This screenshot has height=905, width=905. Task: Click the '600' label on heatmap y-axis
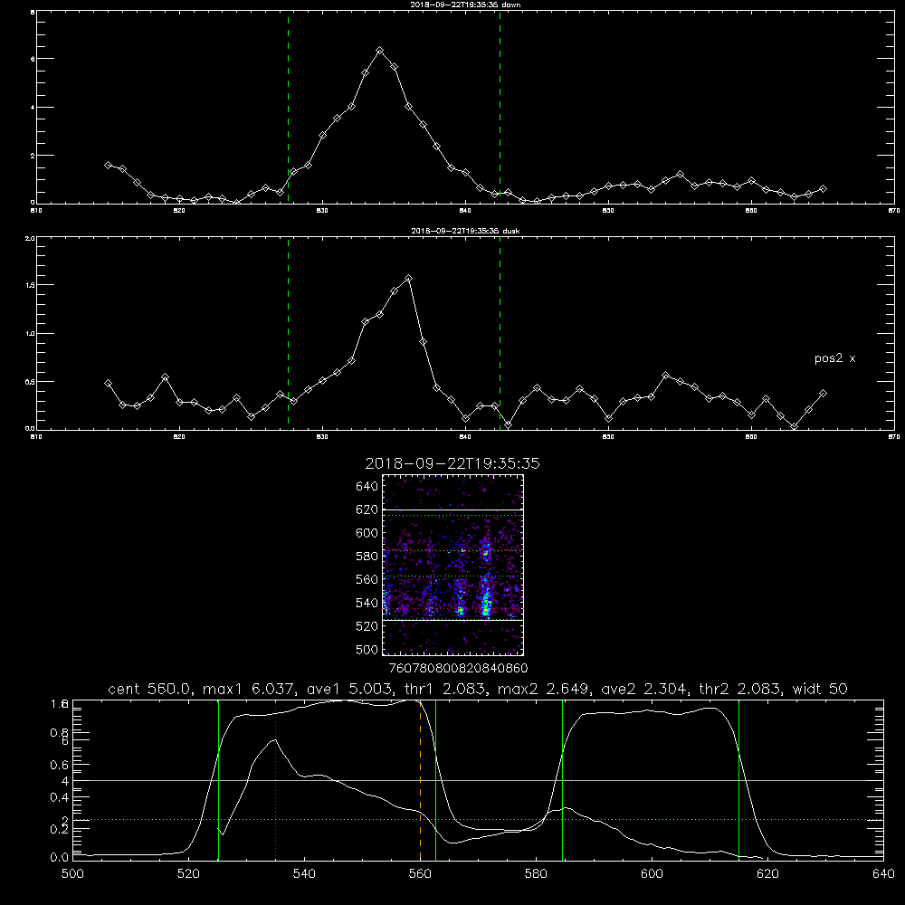pyautogui.click(x=367, y=533)
